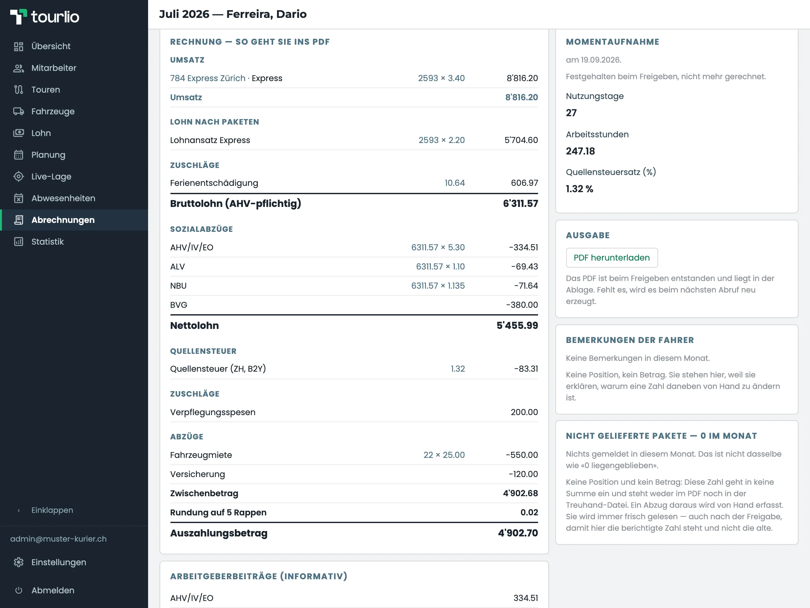
Task: Click the Rundung auf 5 Rappen row label
Action: tap(218, 512)
